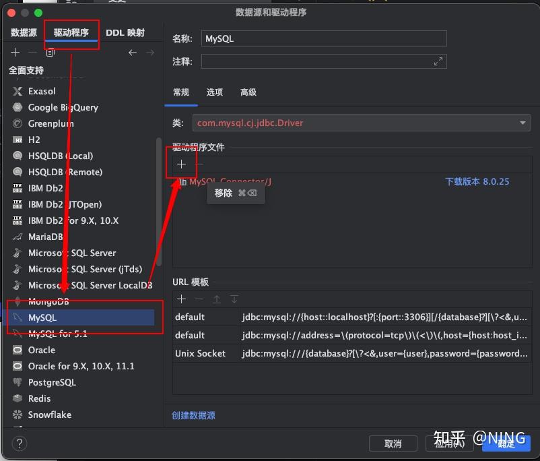
Task: Expand the 注释 comment field with diagonal arrows
Action: [438, 61]
